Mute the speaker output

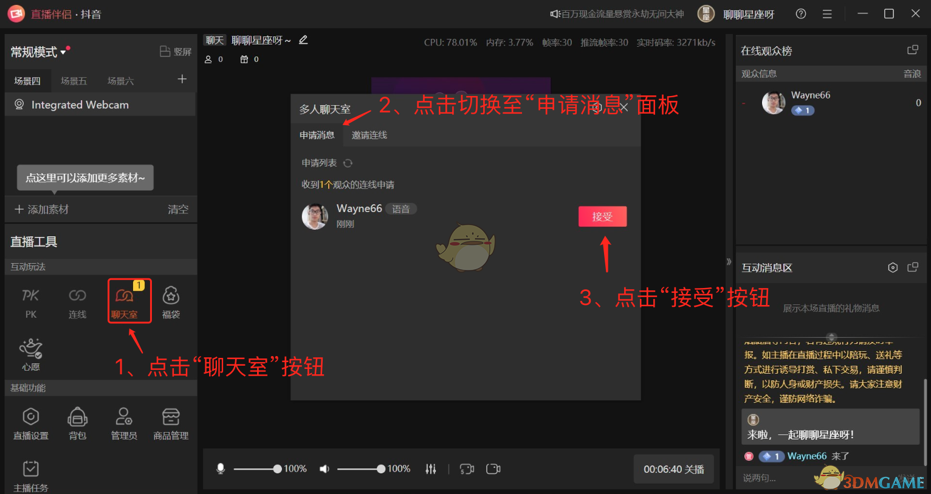coord(324,468)
